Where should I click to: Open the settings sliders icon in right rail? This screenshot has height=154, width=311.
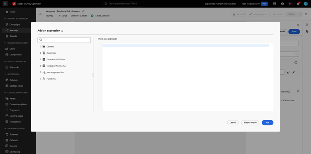(307, 25)
